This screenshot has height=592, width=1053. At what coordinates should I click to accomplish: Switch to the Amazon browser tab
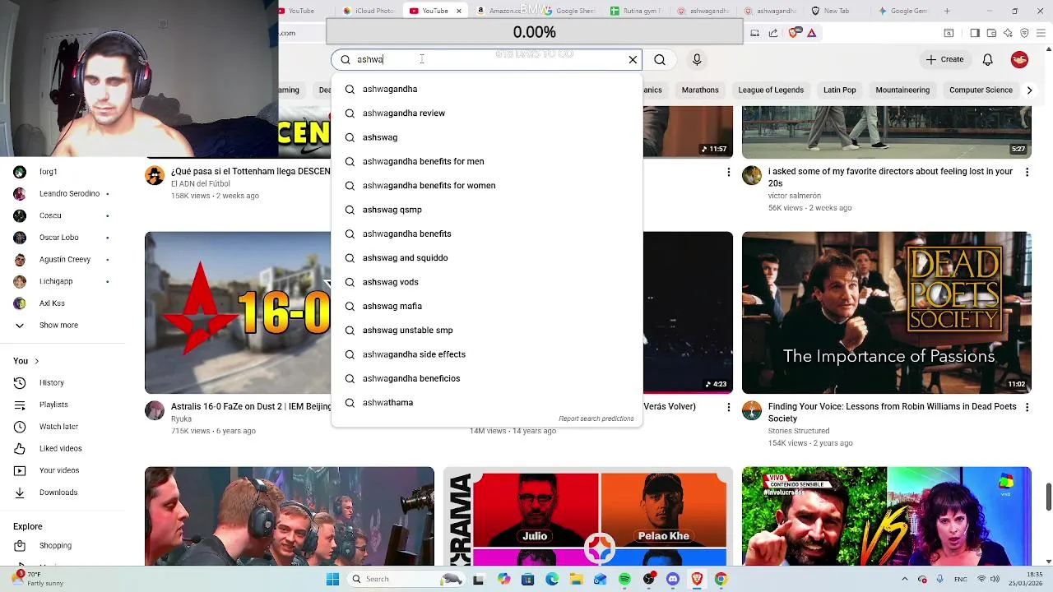503,11
